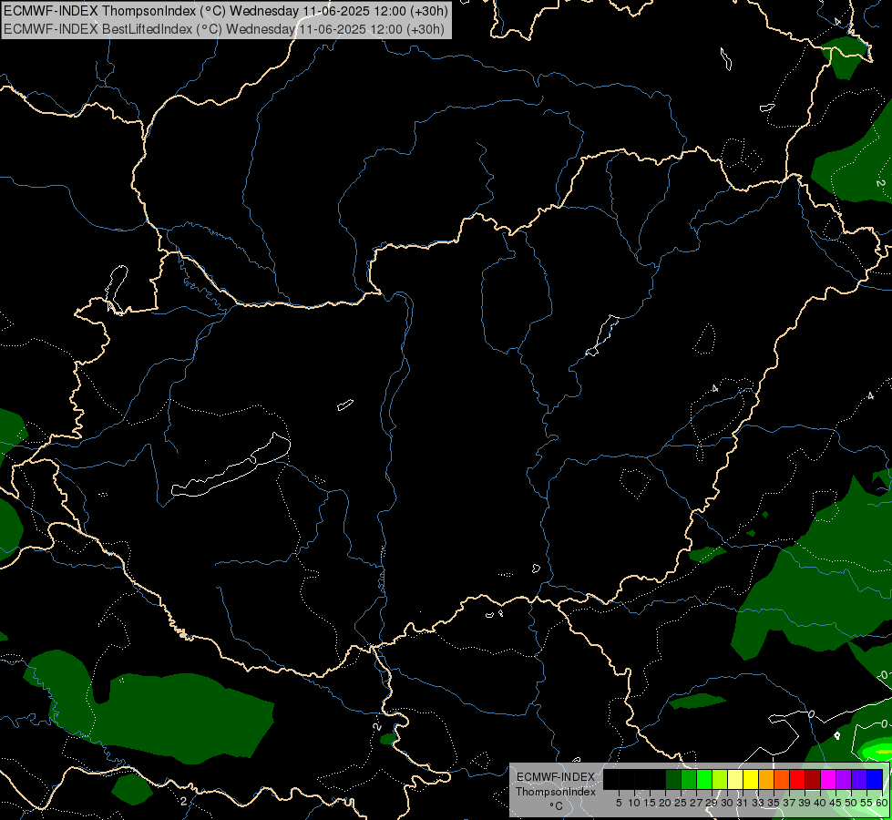
Task: Click the legend tick value "33"
Action: [758, 803]
